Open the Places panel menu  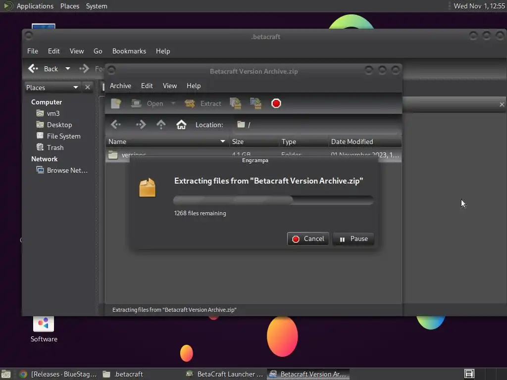pos(69,6)
